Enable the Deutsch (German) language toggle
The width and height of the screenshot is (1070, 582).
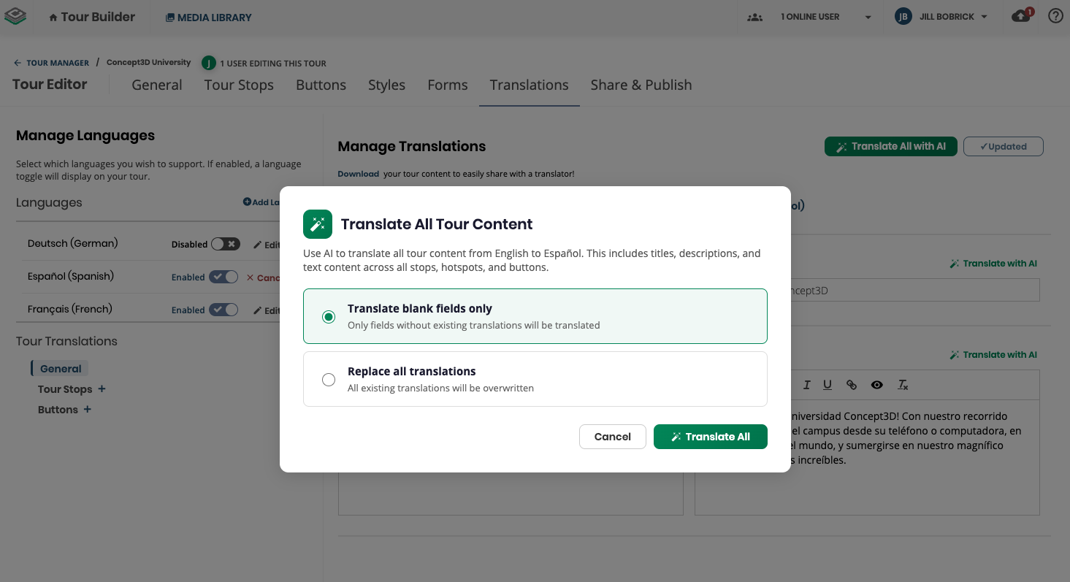click(x=225, y=244)
